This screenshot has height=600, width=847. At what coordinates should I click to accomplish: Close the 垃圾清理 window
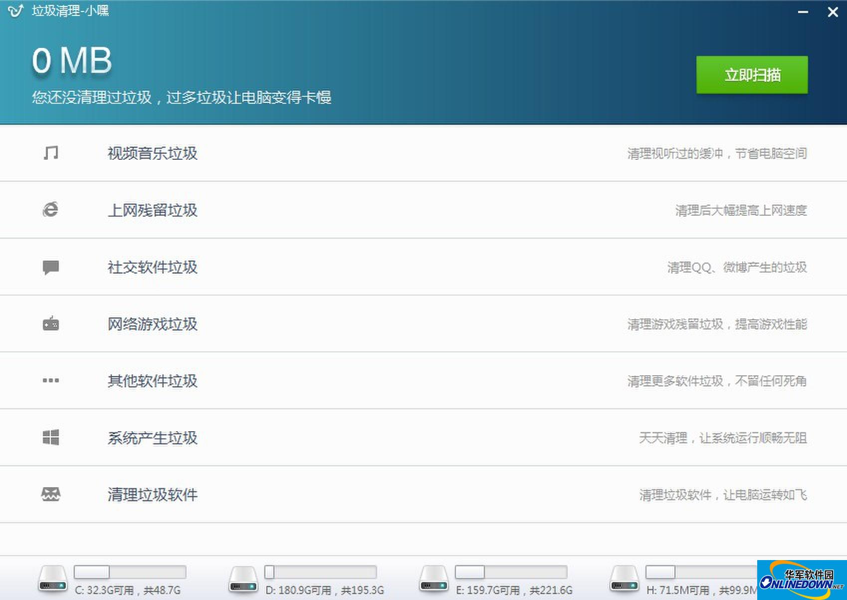coord(833,12)
